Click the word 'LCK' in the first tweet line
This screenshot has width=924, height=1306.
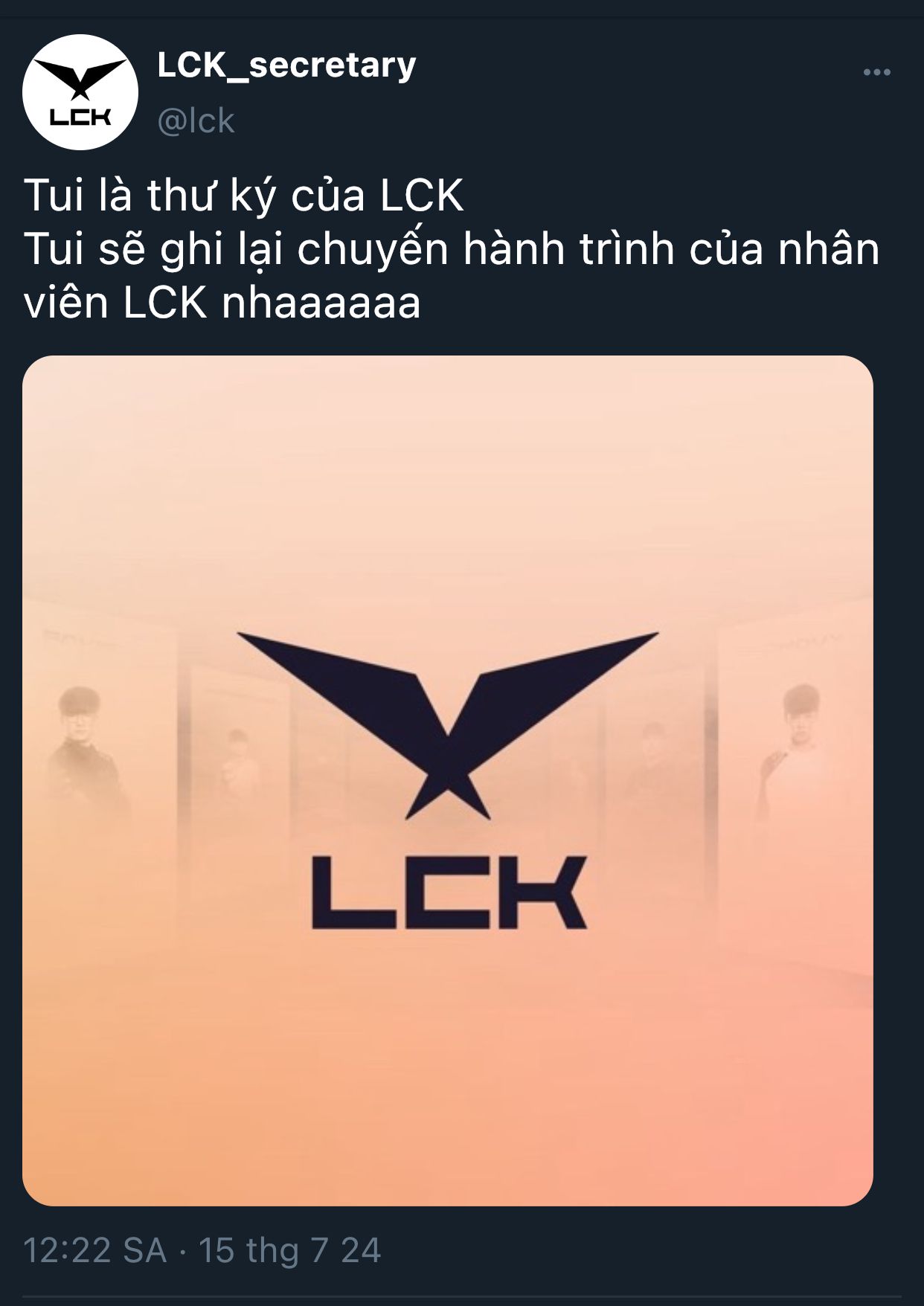point(422,196)
